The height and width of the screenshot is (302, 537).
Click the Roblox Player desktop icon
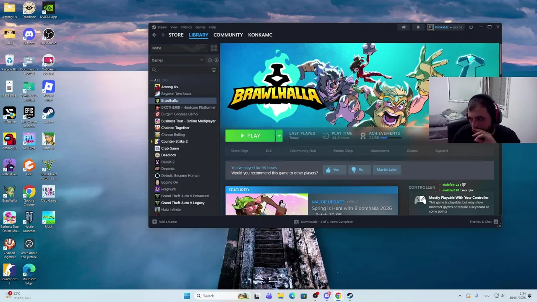click(x=48, y=91)
